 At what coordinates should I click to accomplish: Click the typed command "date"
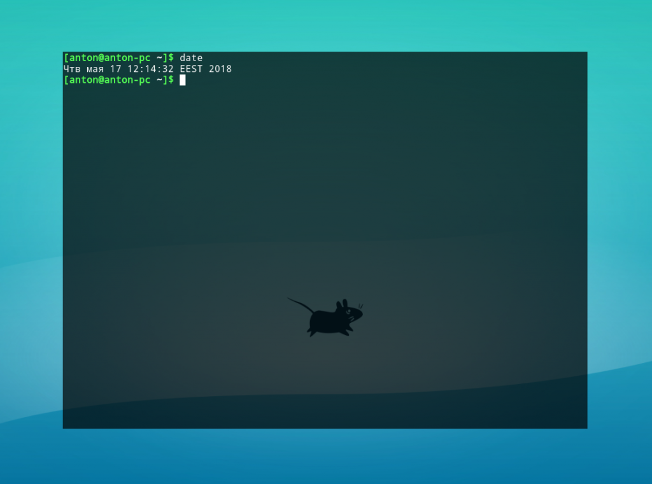(191, 58)
